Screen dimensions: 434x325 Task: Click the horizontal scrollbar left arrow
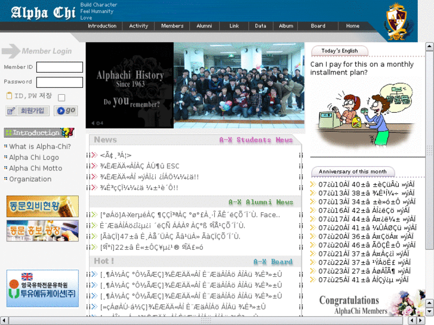[x=4, y=321]
